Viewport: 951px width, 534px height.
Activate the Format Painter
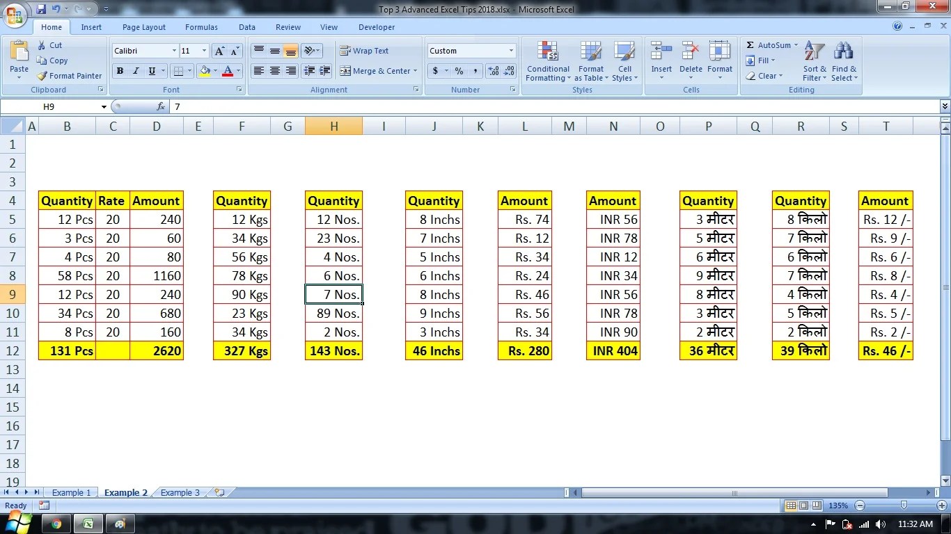(69, 75)
